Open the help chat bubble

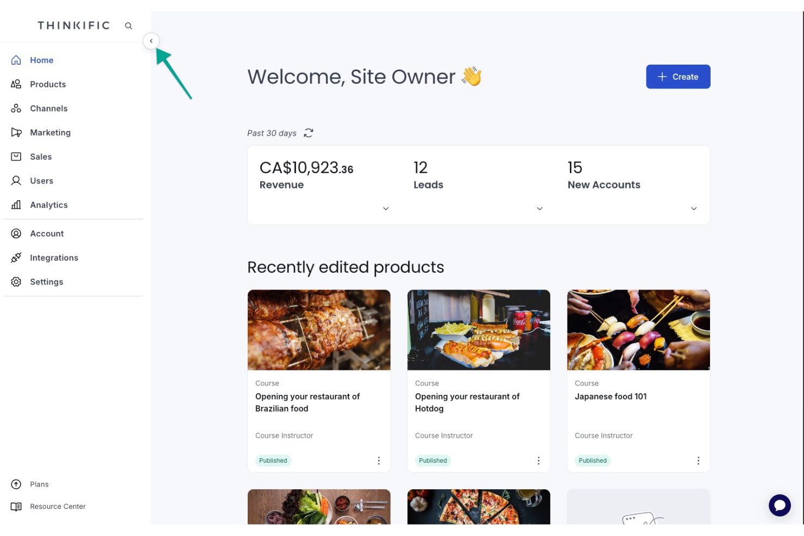click(780, 505)
